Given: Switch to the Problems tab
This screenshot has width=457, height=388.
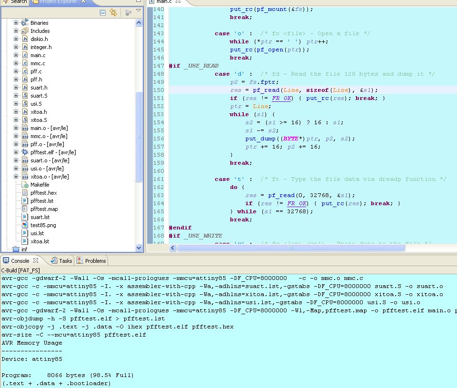Looking at the screenshot, I should pyautogui.click(x=91, y=260).
